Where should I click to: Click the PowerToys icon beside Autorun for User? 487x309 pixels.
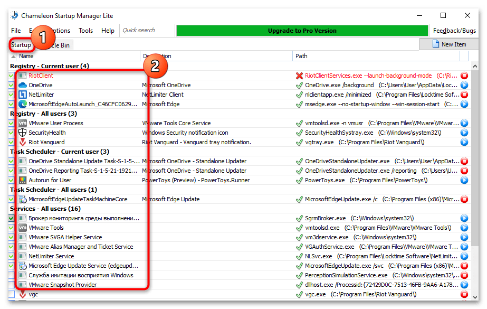[x=23, y=180]
